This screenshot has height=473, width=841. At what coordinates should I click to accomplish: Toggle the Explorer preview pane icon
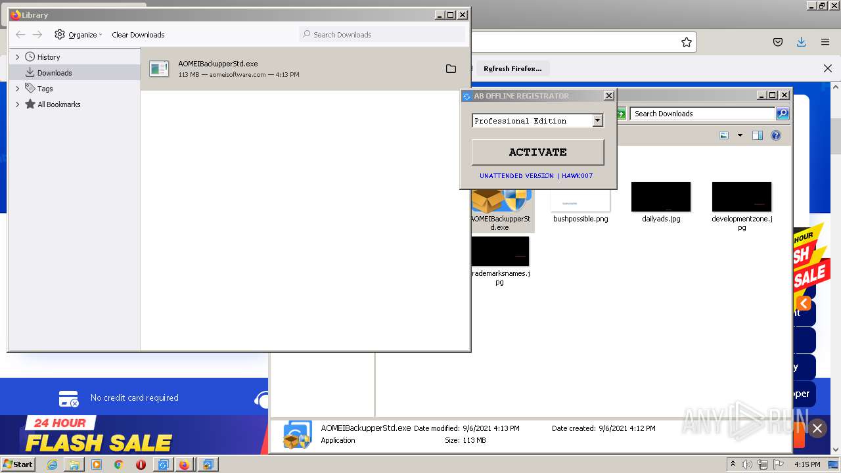click(x=758, y=135)
